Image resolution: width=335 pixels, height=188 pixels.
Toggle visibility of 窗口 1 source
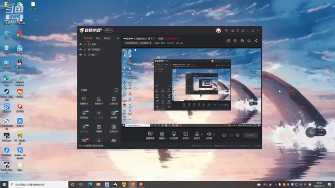coord(80,55)
